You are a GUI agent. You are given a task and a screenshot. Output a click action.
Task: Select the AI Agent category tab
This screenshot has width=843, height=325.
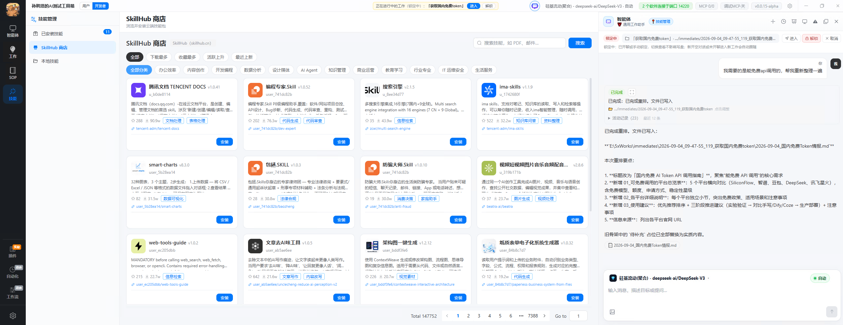coord(309,70)
